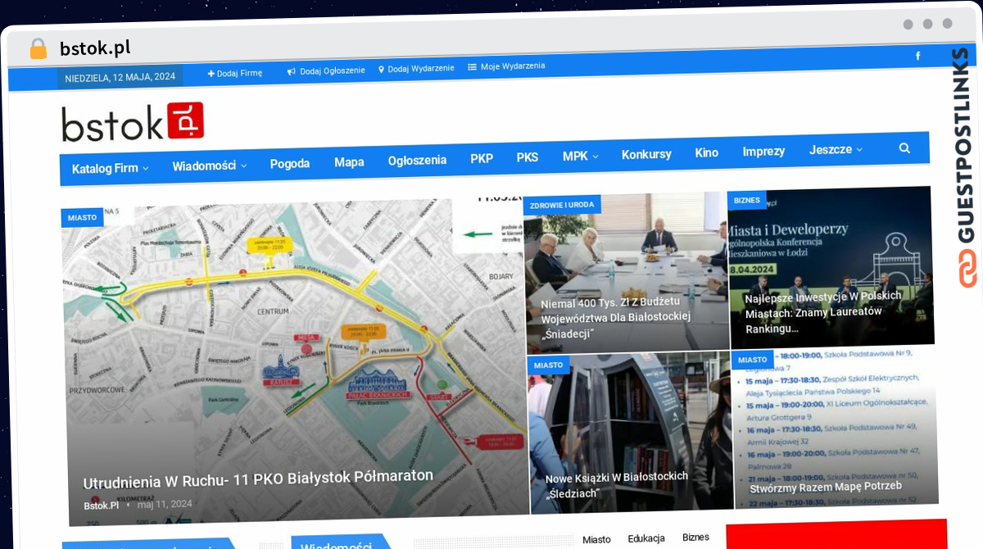This screenshot has width=983, height=549.
Task: Click the search magnifier icon
Action: [904, 148]
